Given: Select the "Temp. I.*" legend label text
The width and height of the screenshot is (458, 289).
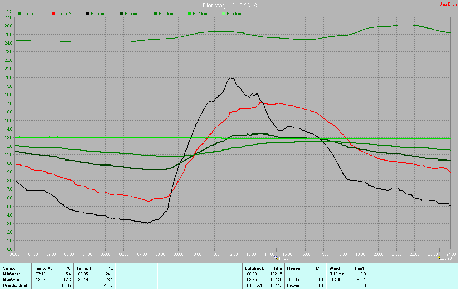Looking at the screenshot, I should pyautogui.click(x=31, y=14).
